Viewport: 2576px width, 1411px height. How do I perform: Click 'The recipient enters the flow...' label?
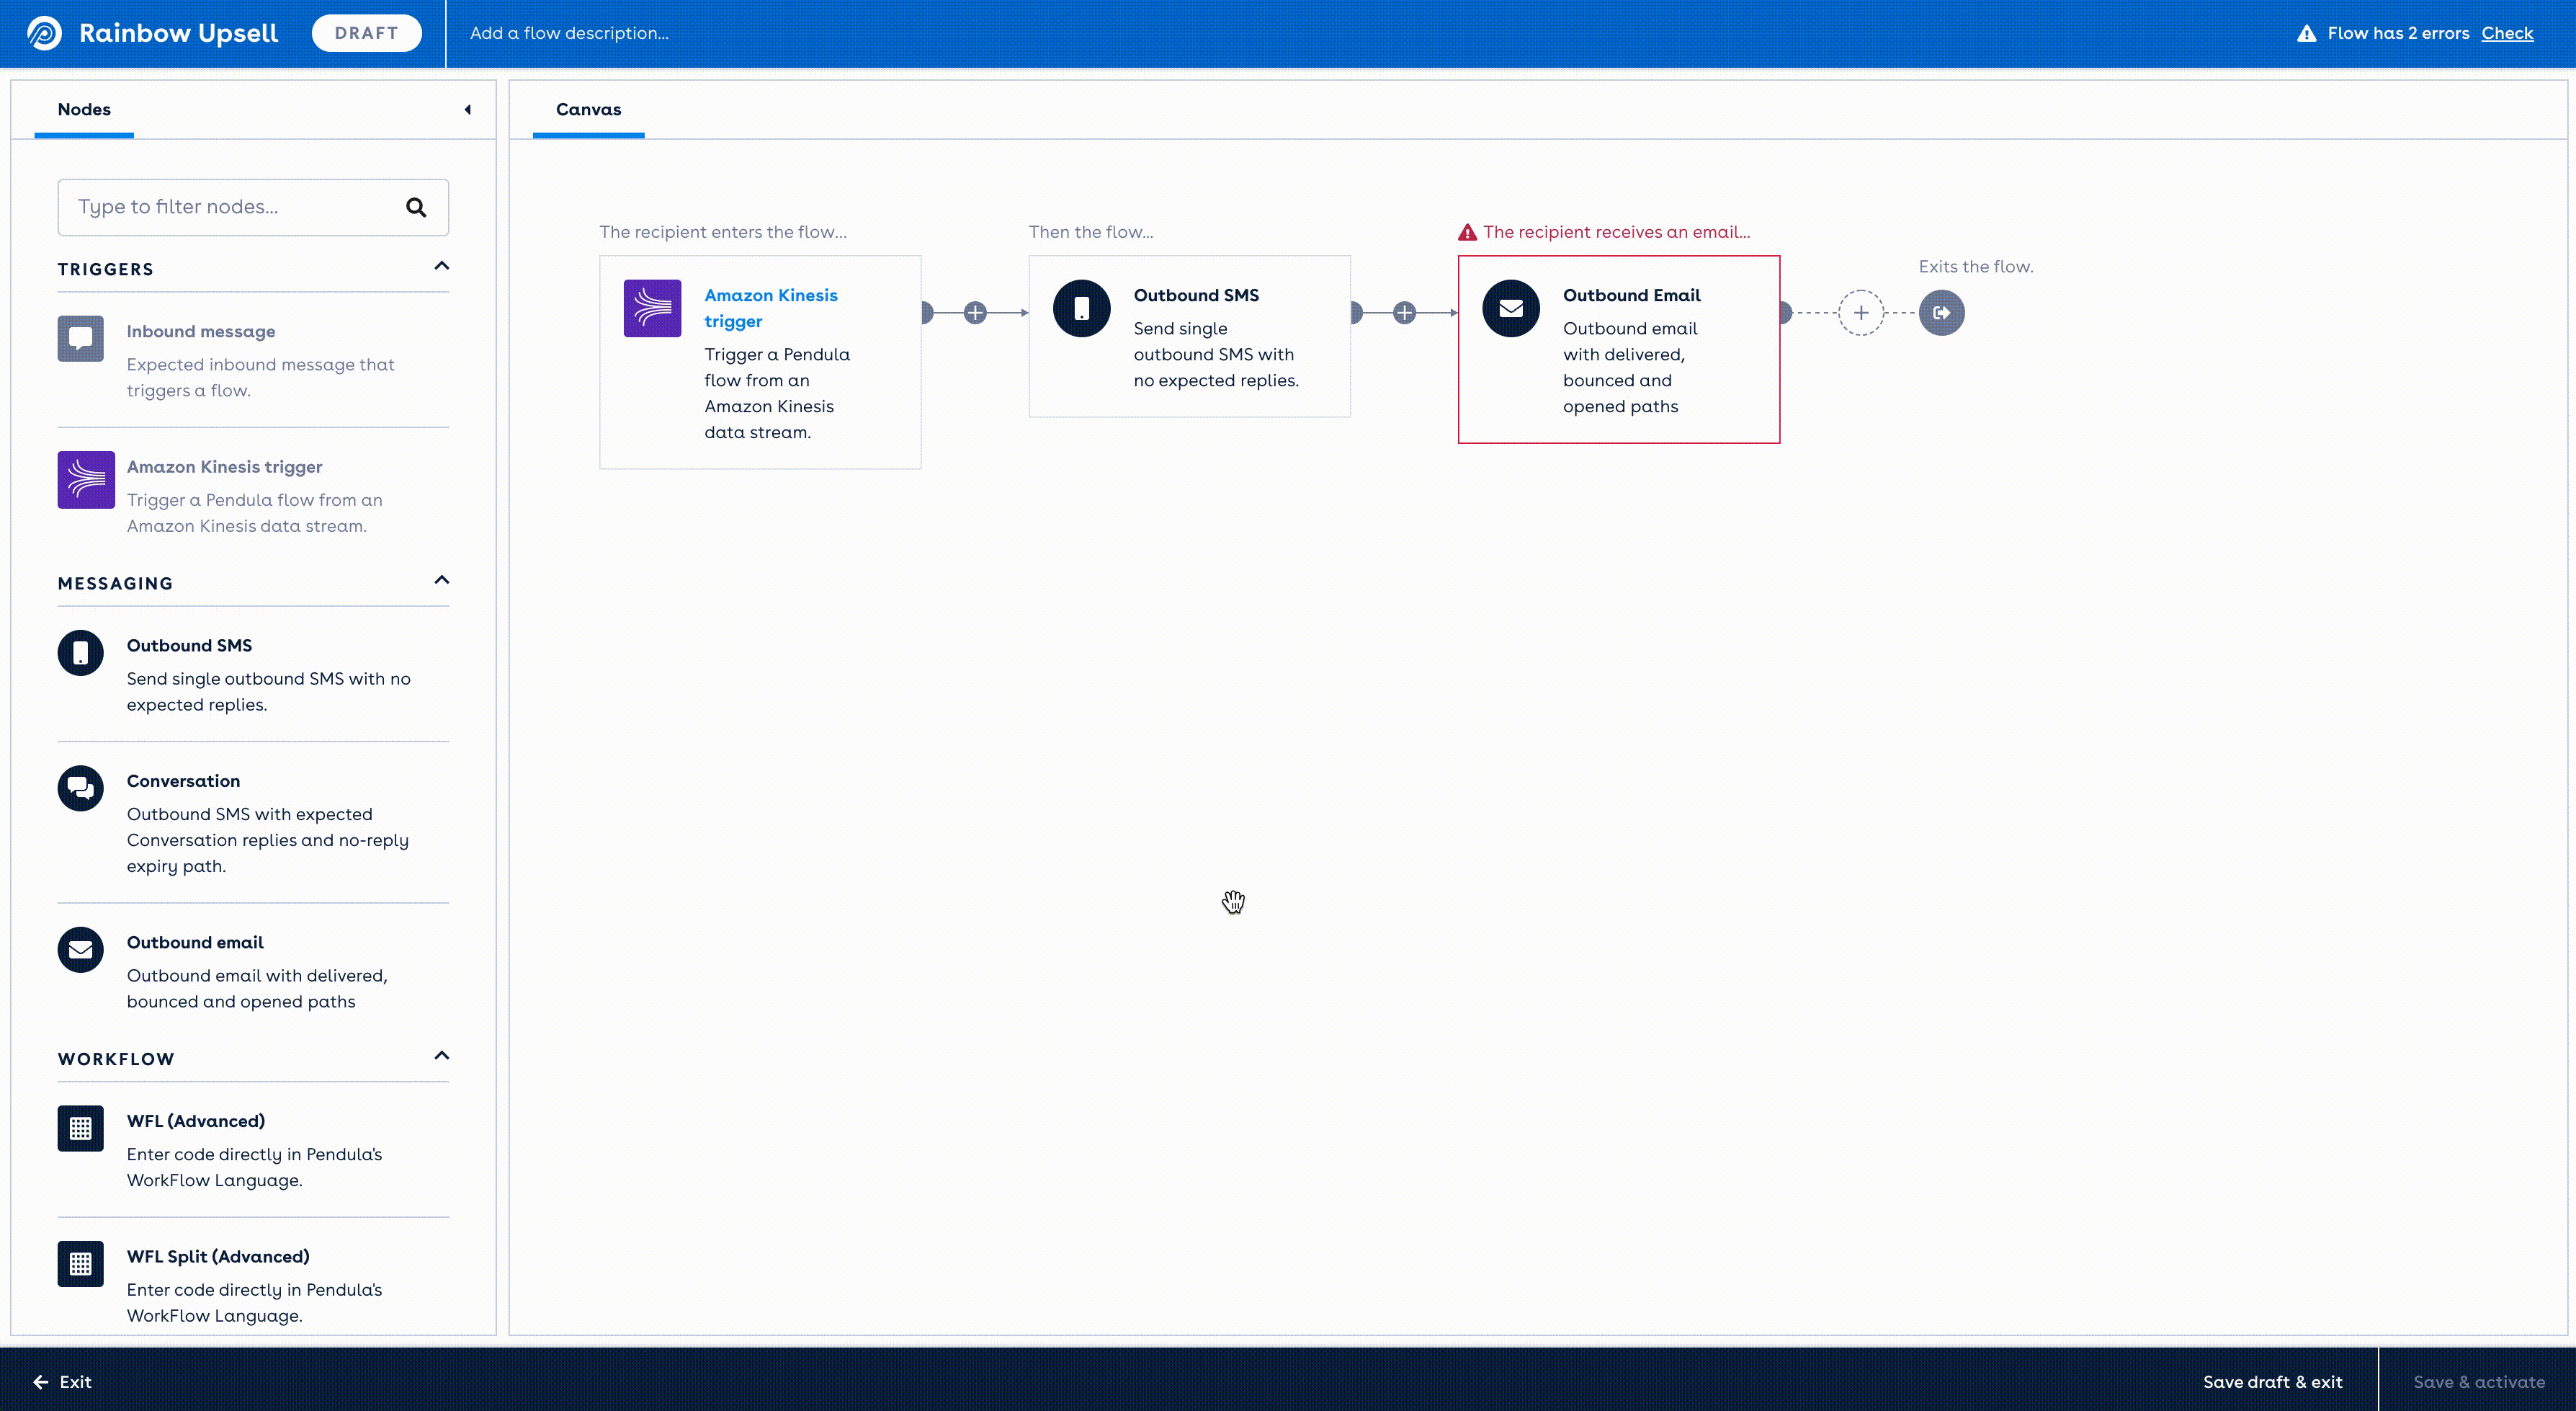click(x=723, y=232)
